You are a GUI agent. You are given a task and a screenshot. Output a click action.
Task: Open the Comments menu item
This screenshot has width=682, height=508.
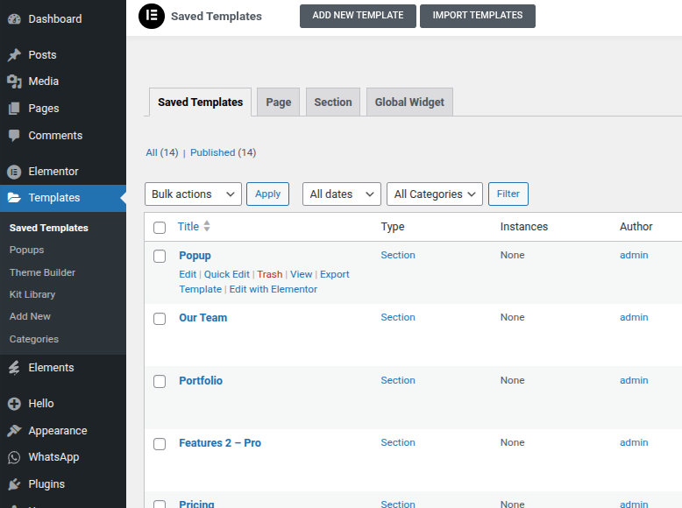63,136
